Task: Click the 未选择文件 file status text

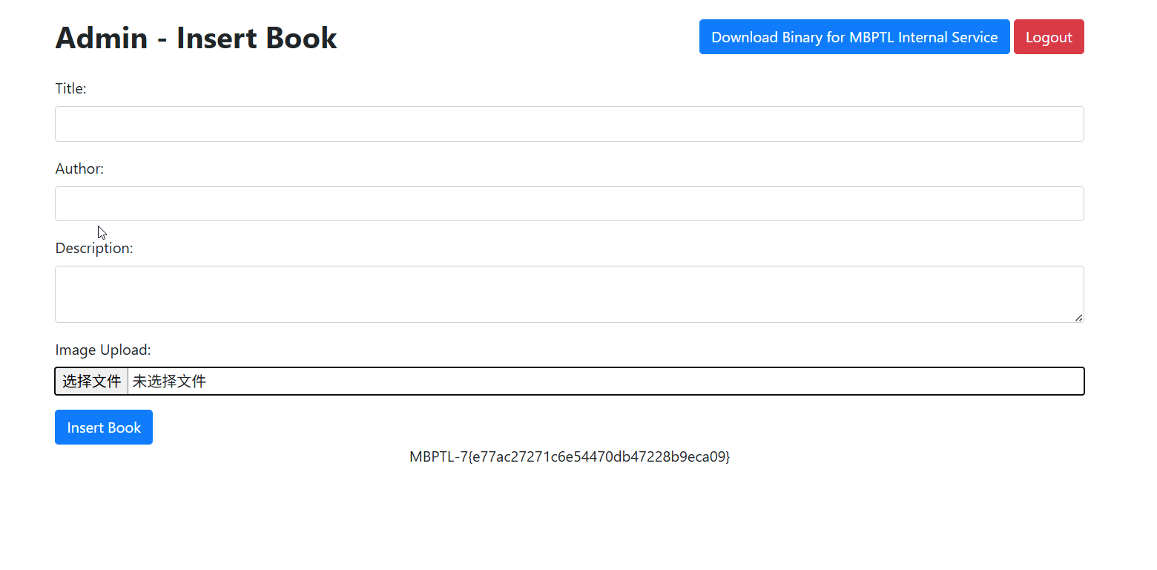Action: coord(169,381)
